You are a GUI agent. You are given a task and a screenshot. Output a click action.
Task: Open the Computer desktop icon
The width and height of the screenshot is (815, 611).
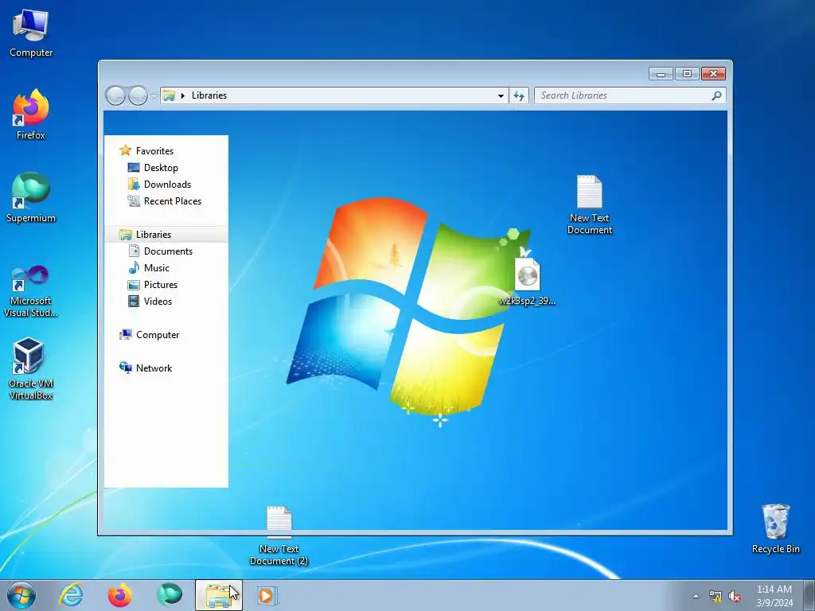pyautogui.click(x=31, y=33)
